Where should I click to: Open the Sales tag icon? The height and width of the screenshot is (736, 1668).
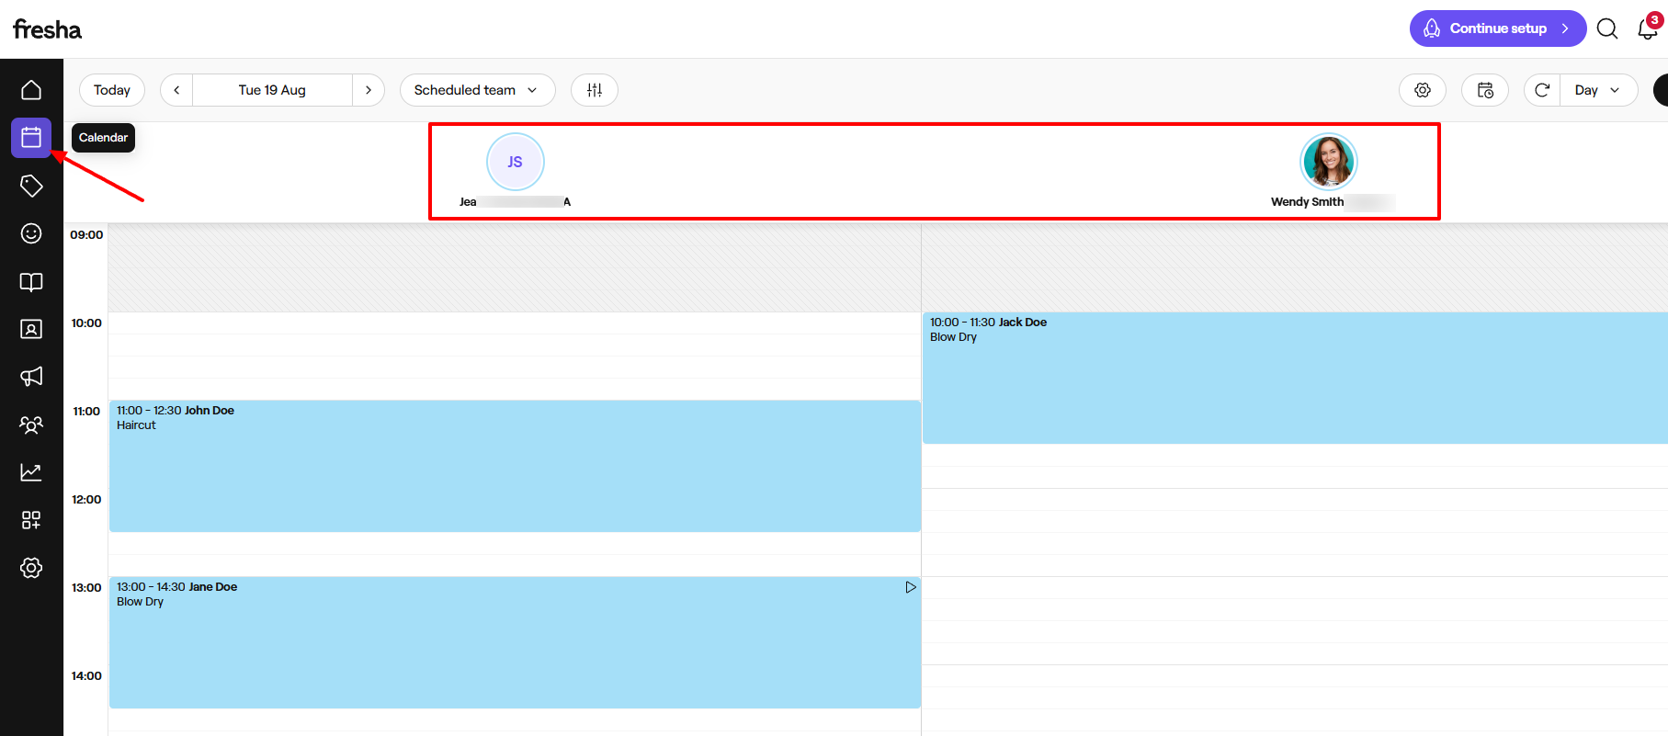[x=31, y=186]
